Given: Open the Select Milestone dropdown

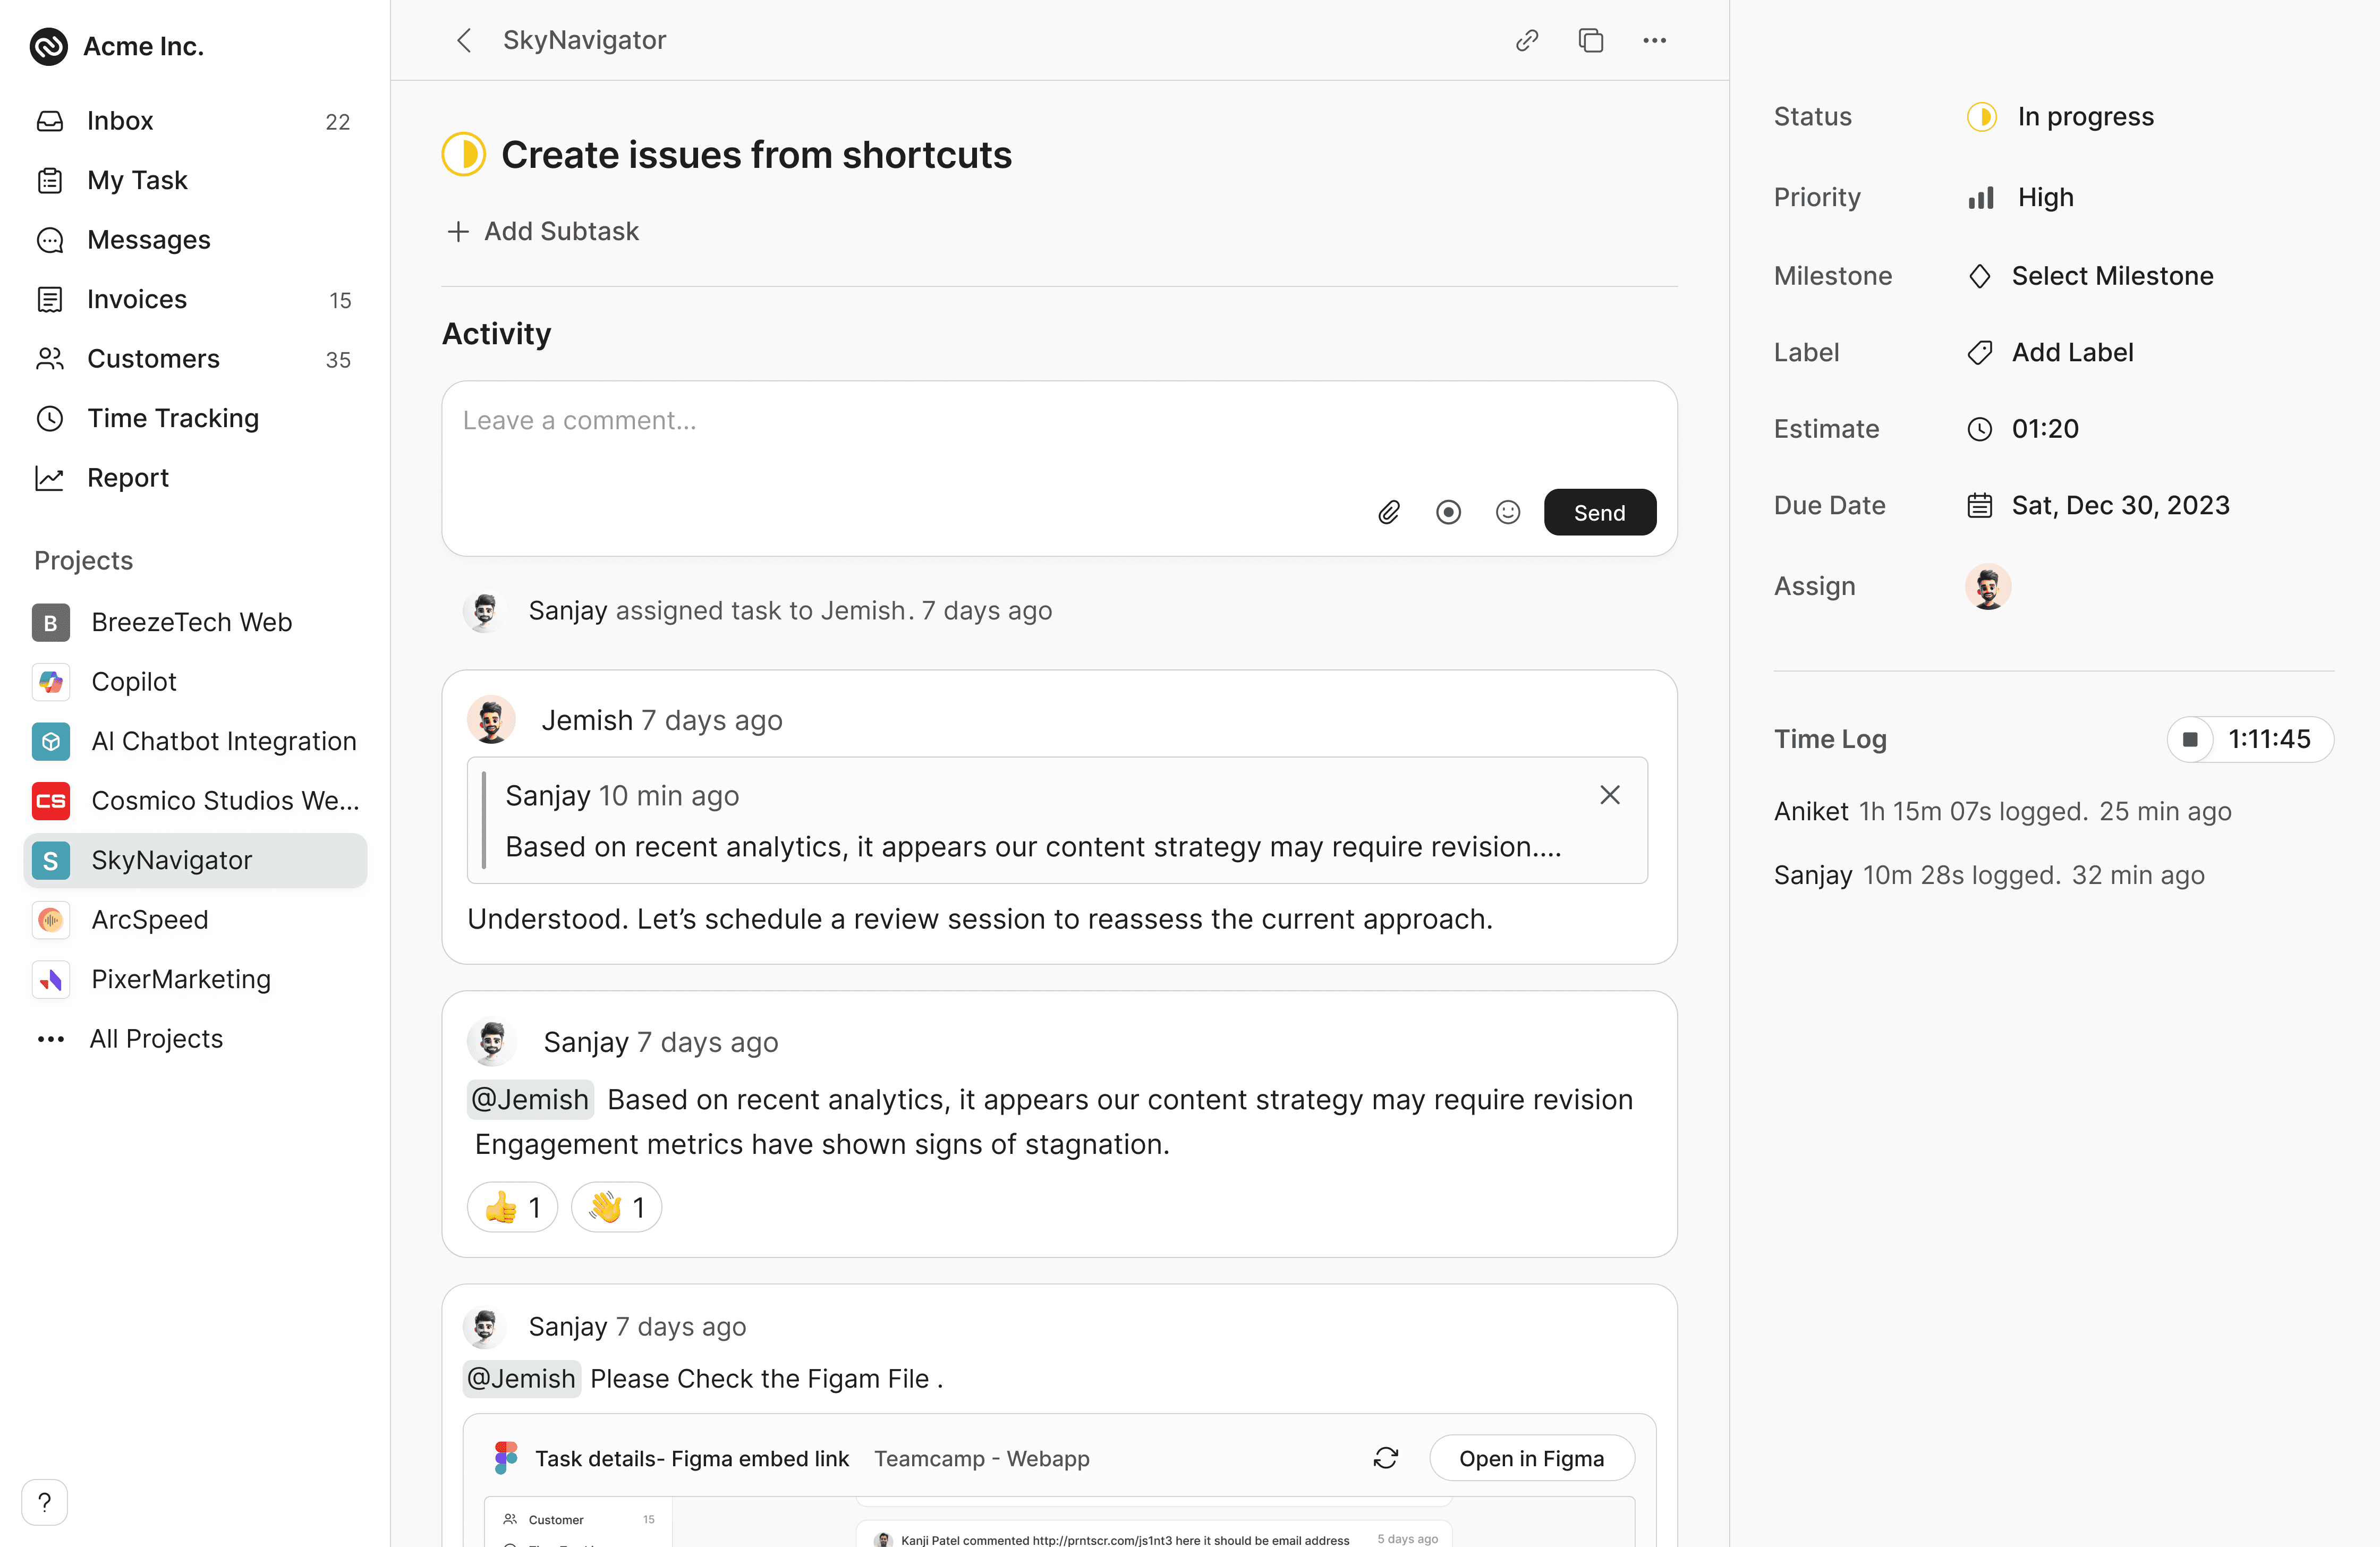Looking at the screenshot, I should [2111, 276].
